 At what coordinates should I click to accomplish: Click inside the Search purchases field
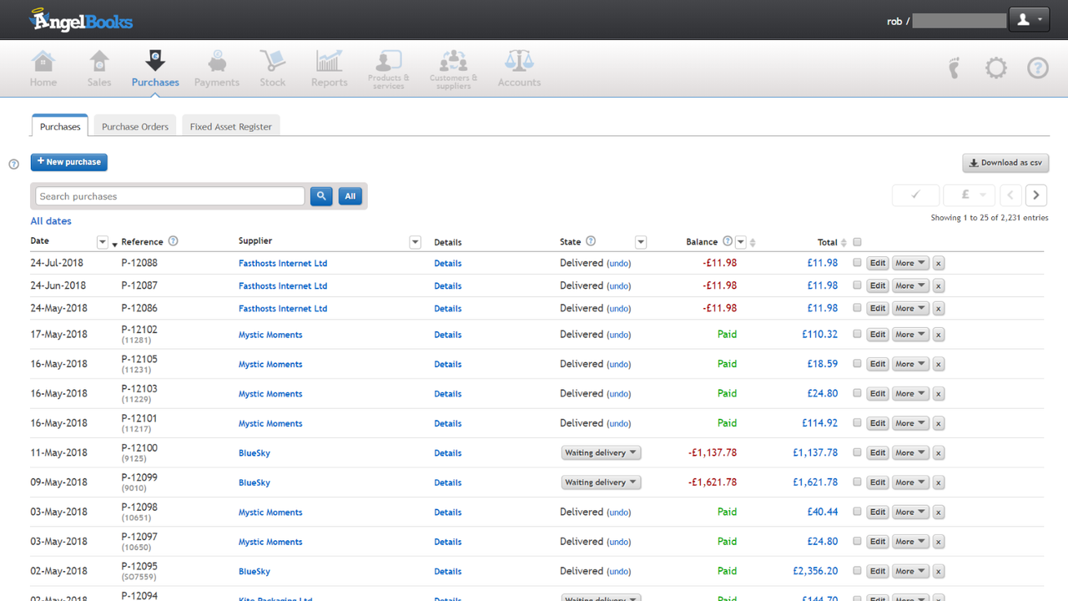(x=167, y=195)
